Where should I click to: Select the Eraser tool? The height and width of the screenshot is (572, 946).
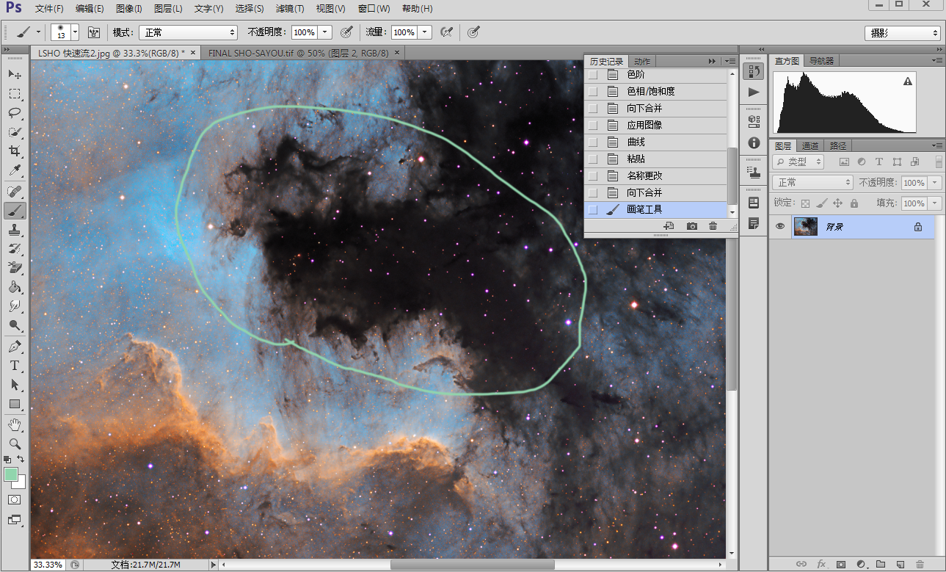(15, 268)
